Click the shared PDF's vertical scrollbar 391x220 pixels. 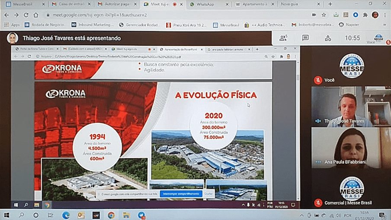pos(298,78)
